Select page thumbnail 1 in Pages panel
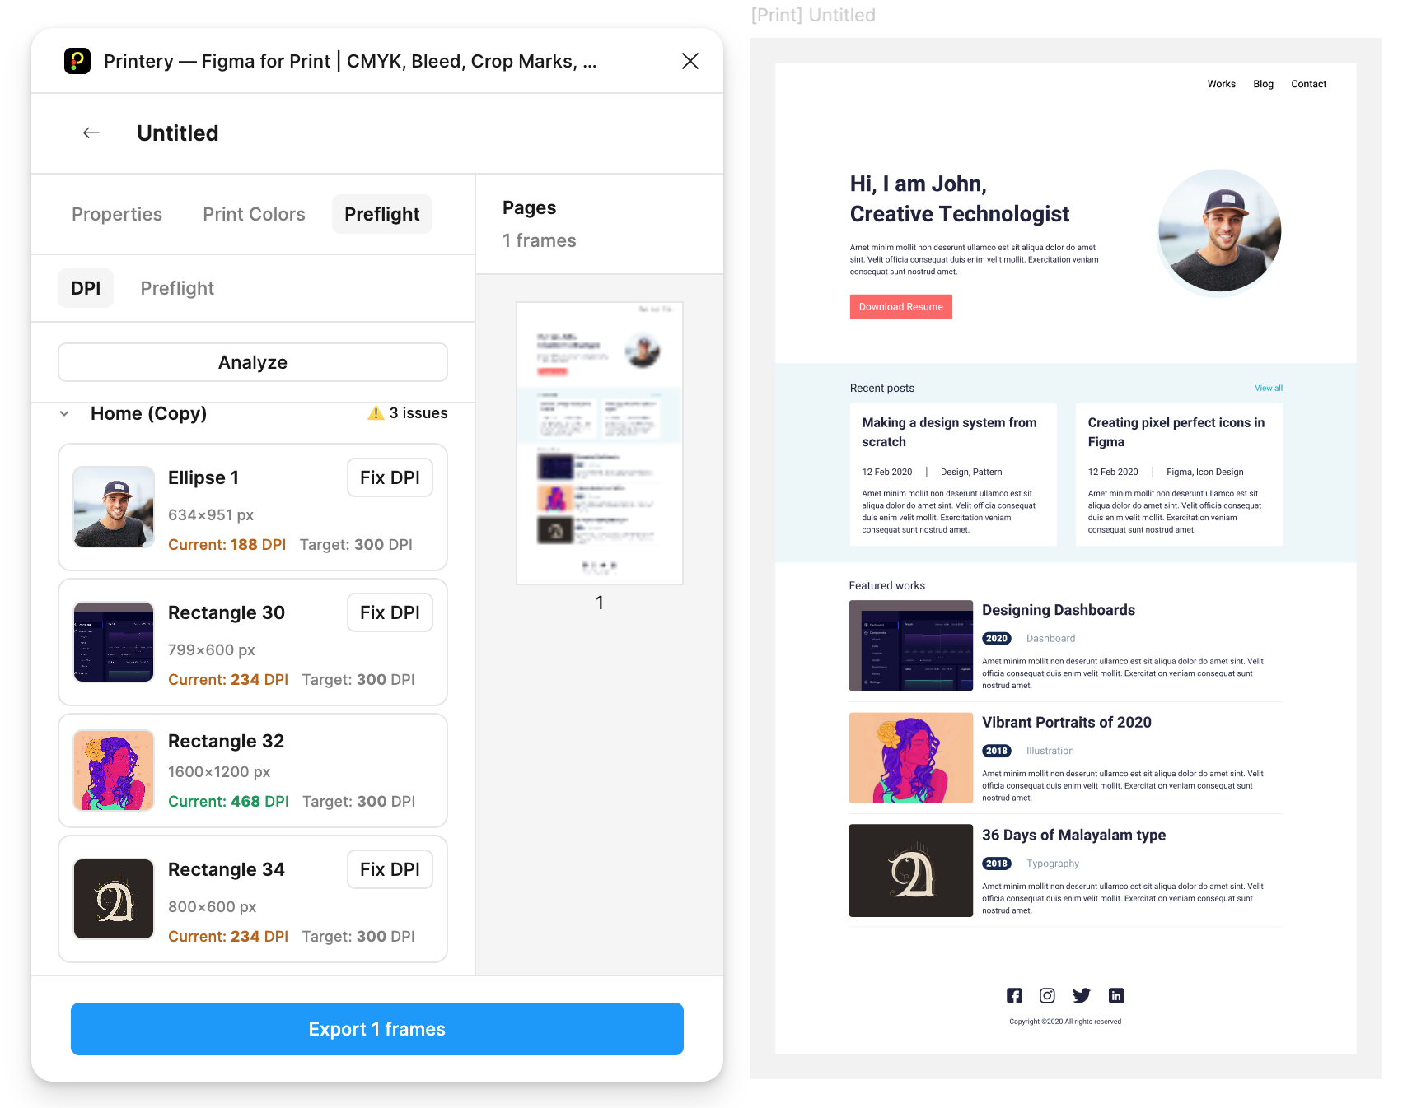 point(599,442)
